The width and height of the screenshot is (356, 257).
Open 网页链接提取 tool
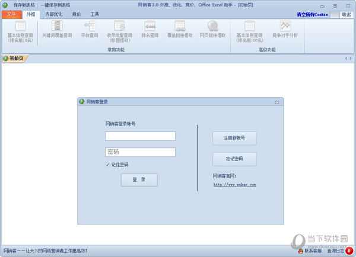[213, 29]
